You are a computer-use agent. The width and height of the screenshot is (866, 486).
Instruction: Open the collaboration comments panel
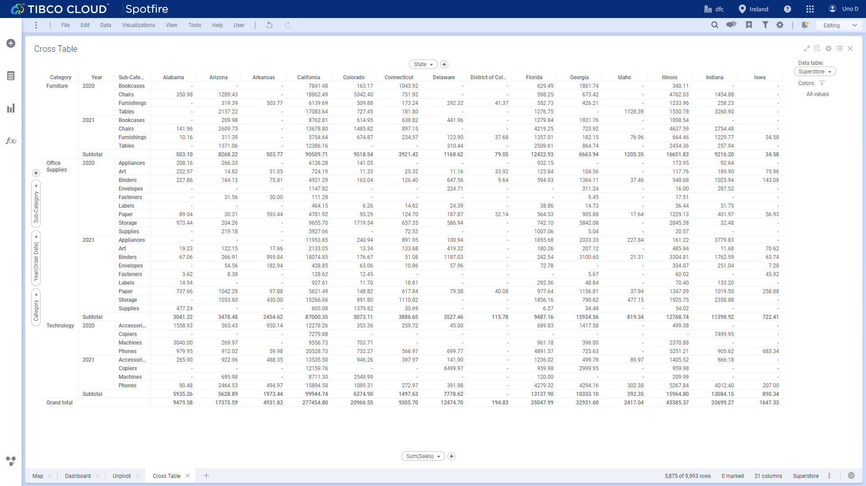(731, 25)
